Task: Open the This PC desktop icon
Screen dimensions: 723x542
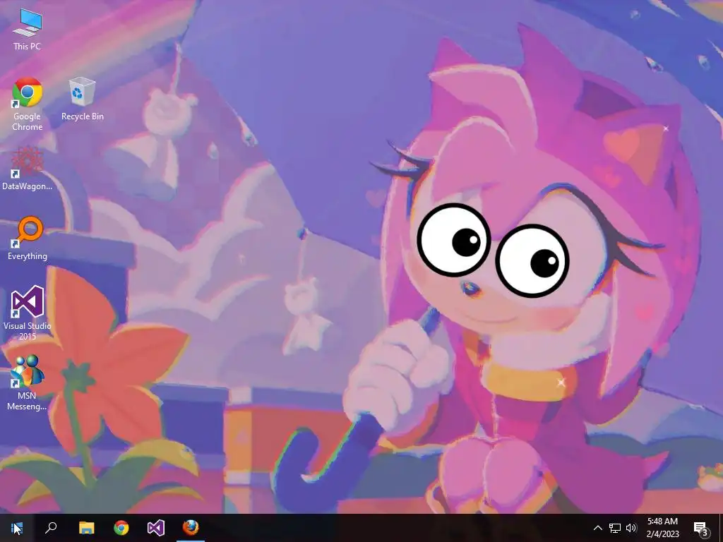Action: pos(28,30)
